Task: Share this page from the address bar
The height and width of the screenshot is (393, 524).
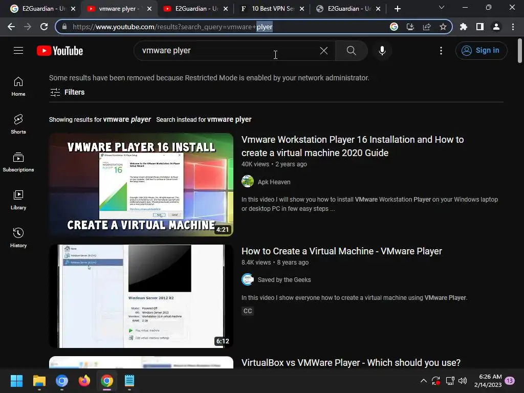Action: tap(427, 27)
